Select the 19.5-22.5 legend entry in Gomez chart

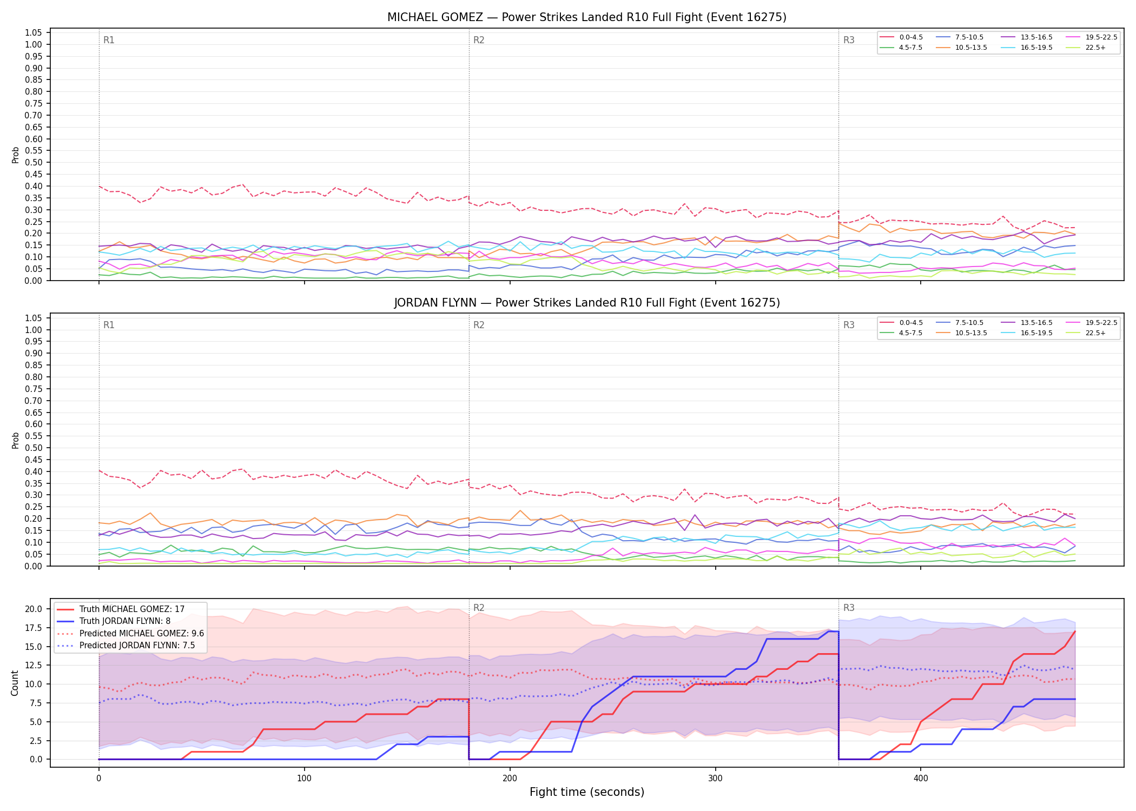click(x=1092, y=37)
